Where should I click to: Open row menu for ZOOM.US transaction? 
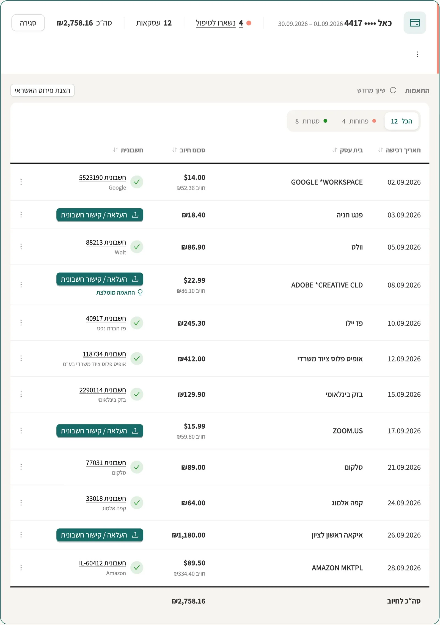(x=21, y=431)
